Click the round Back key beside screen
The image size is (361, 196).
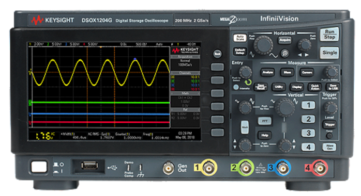pos(217,54)
